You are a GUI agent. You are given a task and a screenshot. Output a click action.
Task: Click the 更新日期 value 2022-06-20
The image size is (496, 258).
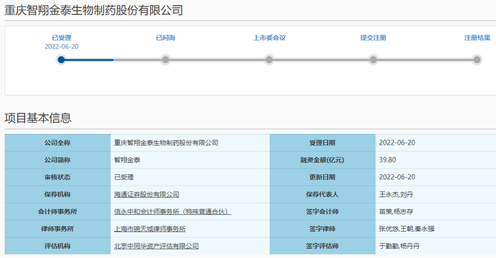397,177
